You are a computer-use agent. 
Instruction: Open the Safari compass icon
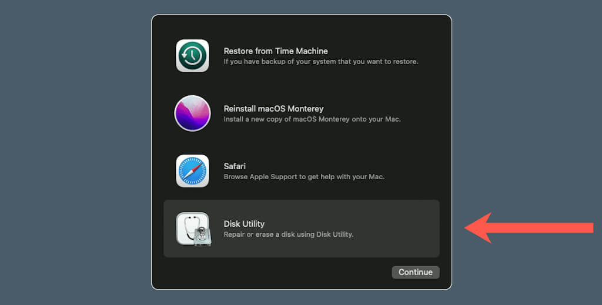click(192, 171)
